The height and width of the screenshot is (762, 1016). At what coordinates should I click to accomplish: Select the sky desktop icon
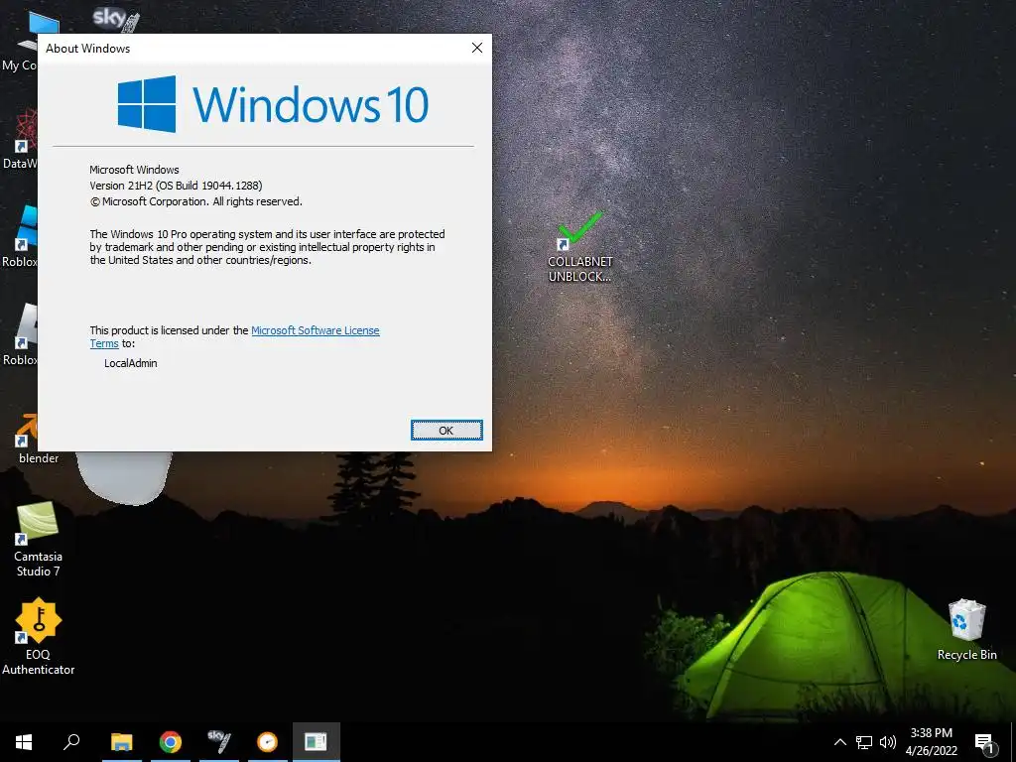tap(115, 20)
